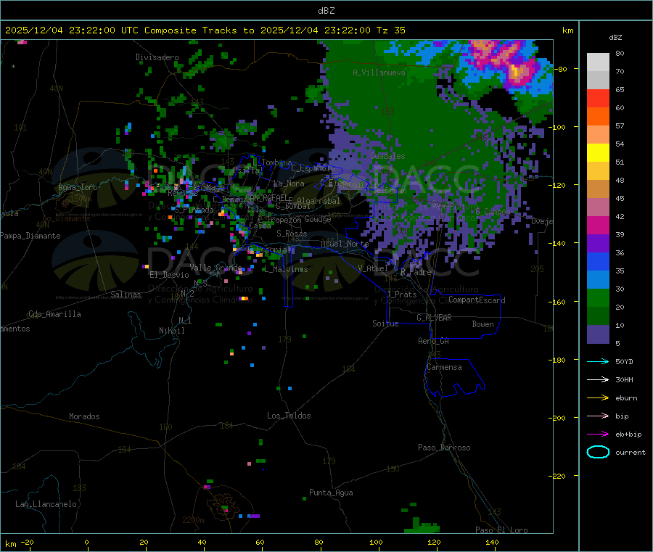Click the A_Villanueva place label

[379, 73]
